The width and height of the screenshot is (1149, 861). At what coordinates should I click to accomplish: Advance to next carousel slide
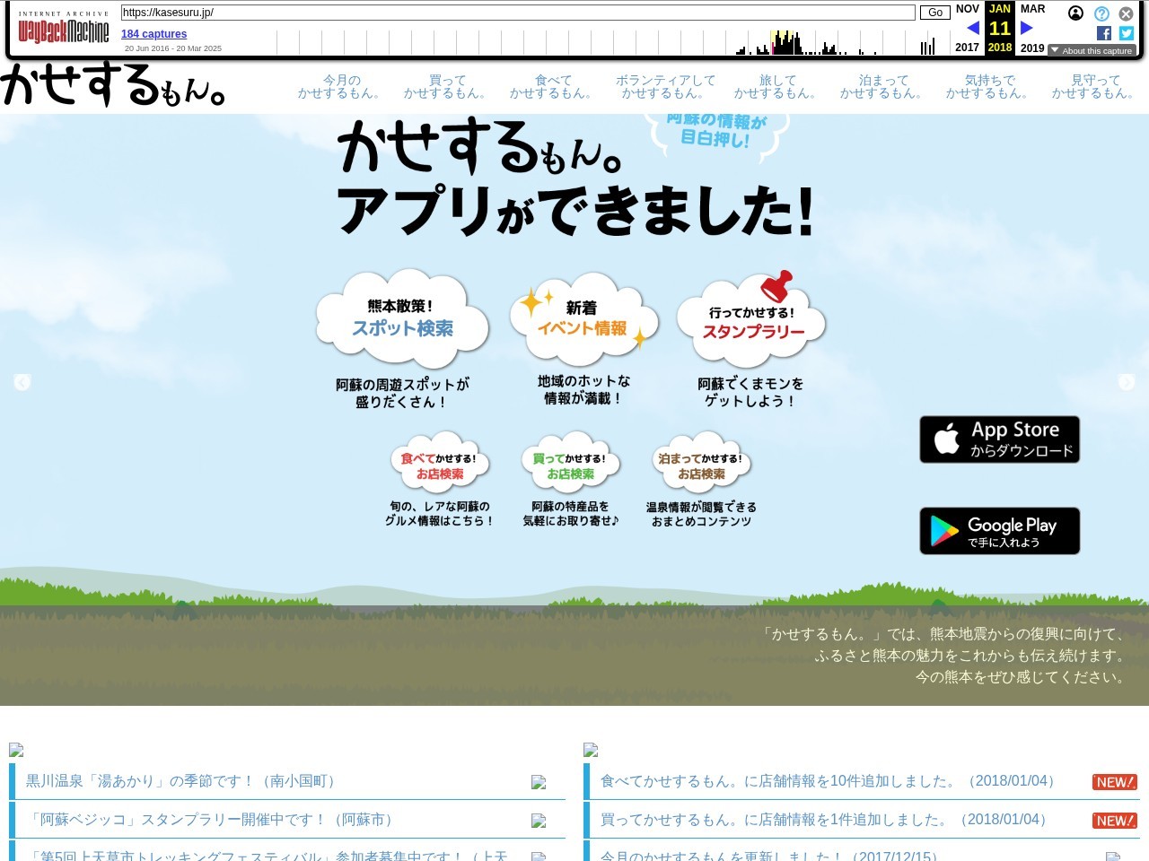[1127, 382]
